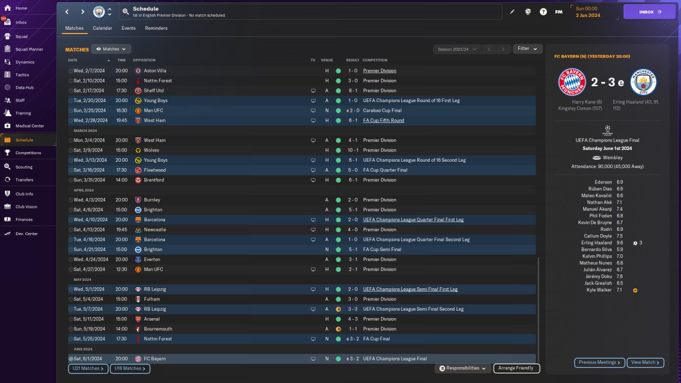Viewport: 681px width, 383px height.
Task: Open club switcher arrows beside badge
Action: (110, 12)
